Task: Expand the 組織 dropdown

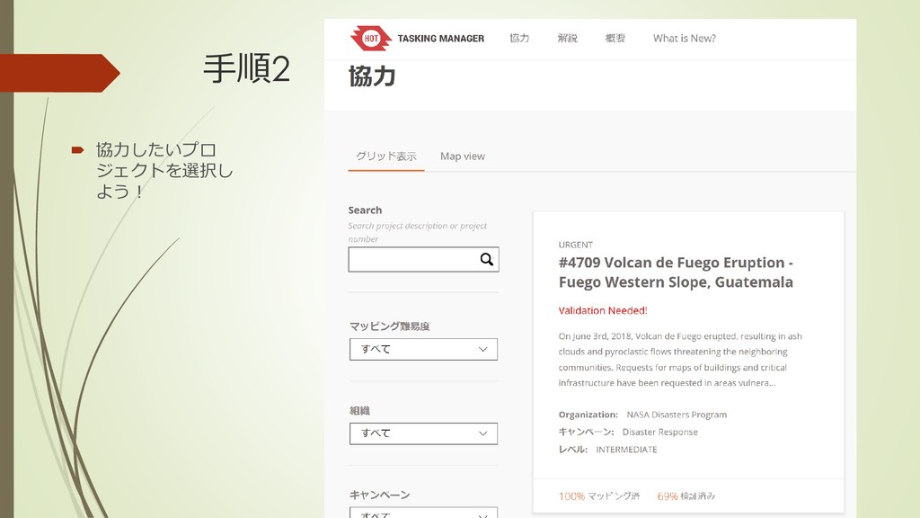Action: [x=423, y=433]
